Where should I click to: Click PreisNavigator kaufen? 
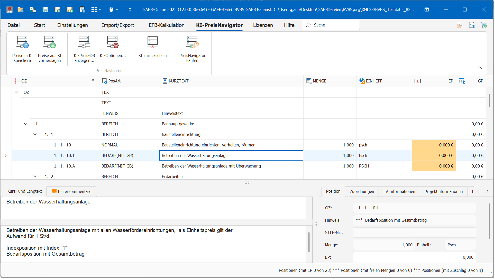point(192,49)
